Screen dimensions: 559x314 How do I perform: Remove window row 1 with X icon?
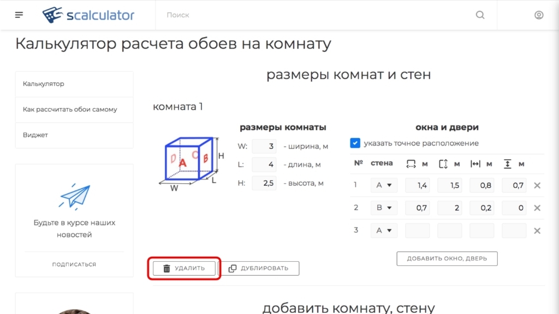click(537, 185)
